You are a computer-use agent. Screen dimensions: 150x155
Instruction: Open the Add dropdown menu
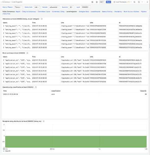click(x=102, y=2)
